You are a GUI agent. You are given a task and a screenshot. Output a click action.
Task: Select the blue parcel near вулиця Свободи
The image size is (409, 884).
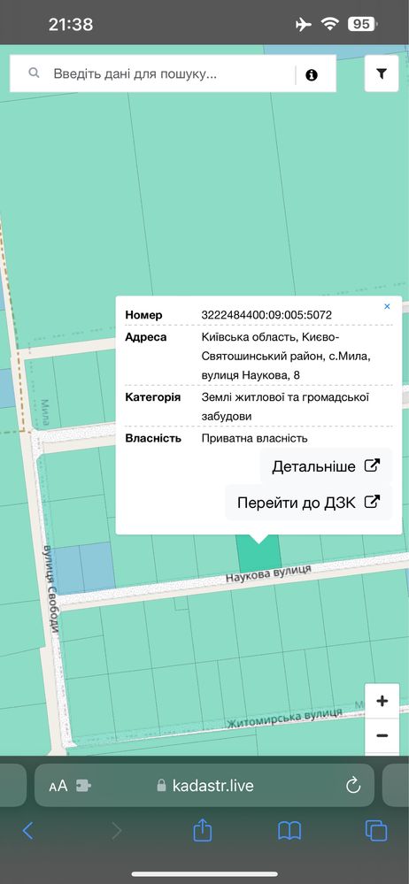point(83,568)
